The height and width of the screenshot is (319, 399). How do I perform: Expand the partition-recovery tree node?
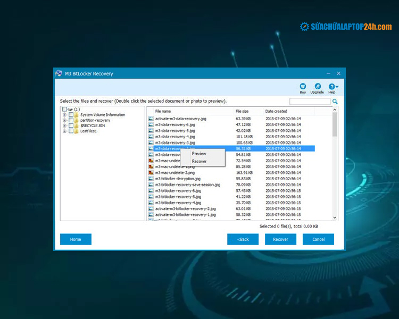tap(64, 120)
